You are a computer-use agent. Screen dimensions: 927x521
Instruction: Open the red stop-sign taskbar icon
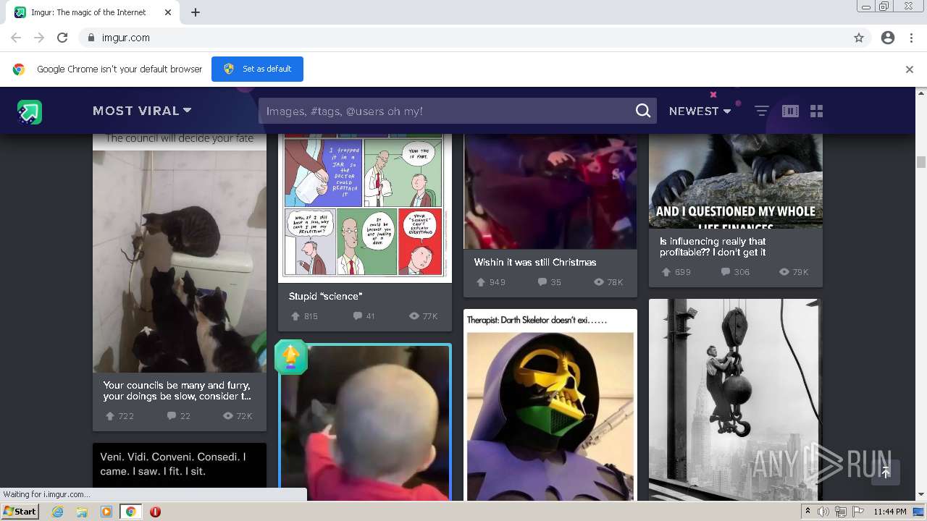click(x=155, y=512)
